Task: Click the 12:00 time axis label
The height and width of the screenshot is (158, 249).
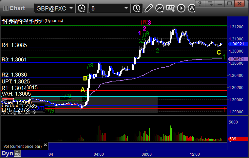Action: pyautogui.click(x=195, y=154)
